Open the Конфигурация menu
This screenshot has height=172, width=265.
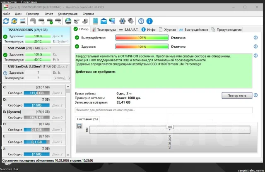tap(67, 14)
